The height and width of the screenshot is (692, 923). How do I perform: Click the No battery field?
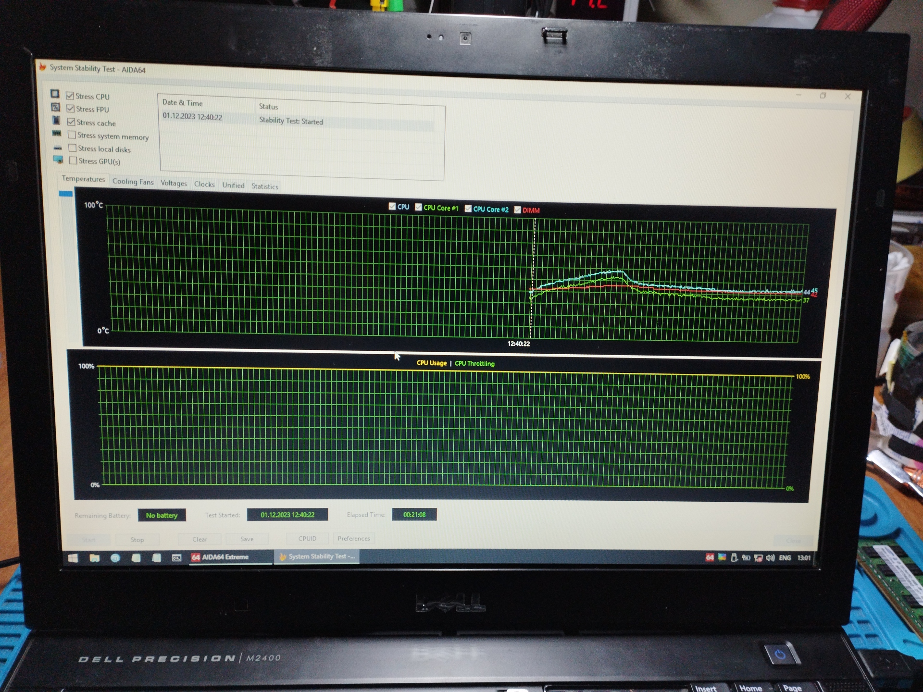click(x=162, y=515)
